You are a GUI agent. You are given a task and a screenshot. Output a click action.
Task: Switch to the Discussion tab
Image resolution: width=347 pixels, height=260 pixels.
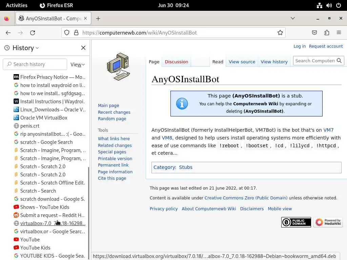176,62
